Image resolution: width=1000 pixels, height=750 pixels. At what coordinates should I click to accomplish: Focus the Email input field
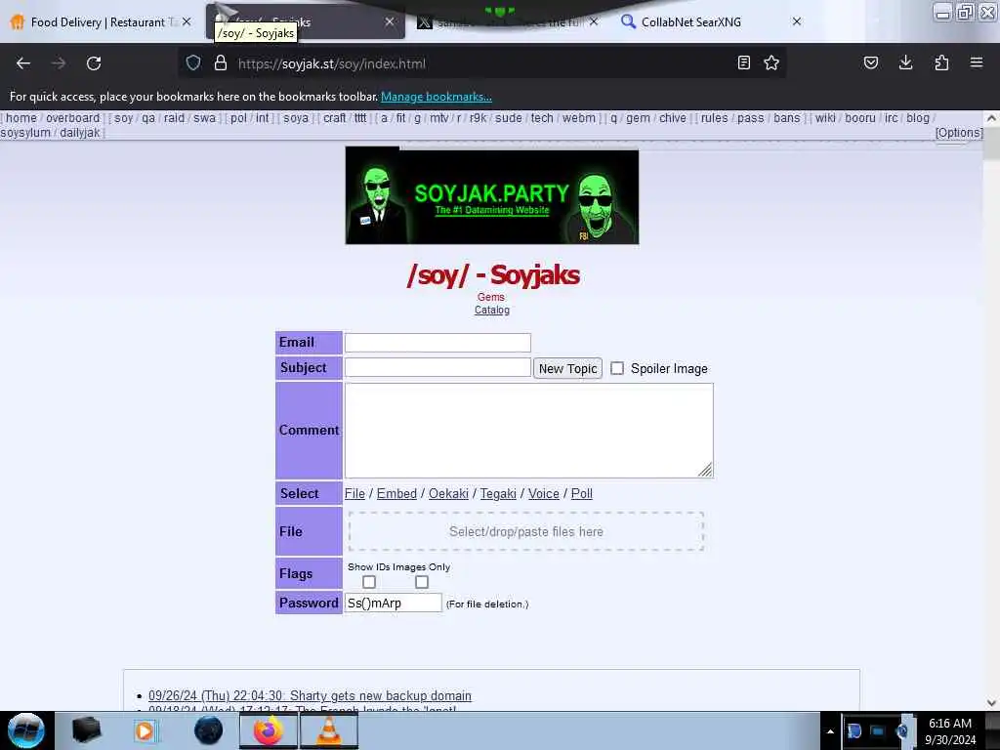pos(437,343)
